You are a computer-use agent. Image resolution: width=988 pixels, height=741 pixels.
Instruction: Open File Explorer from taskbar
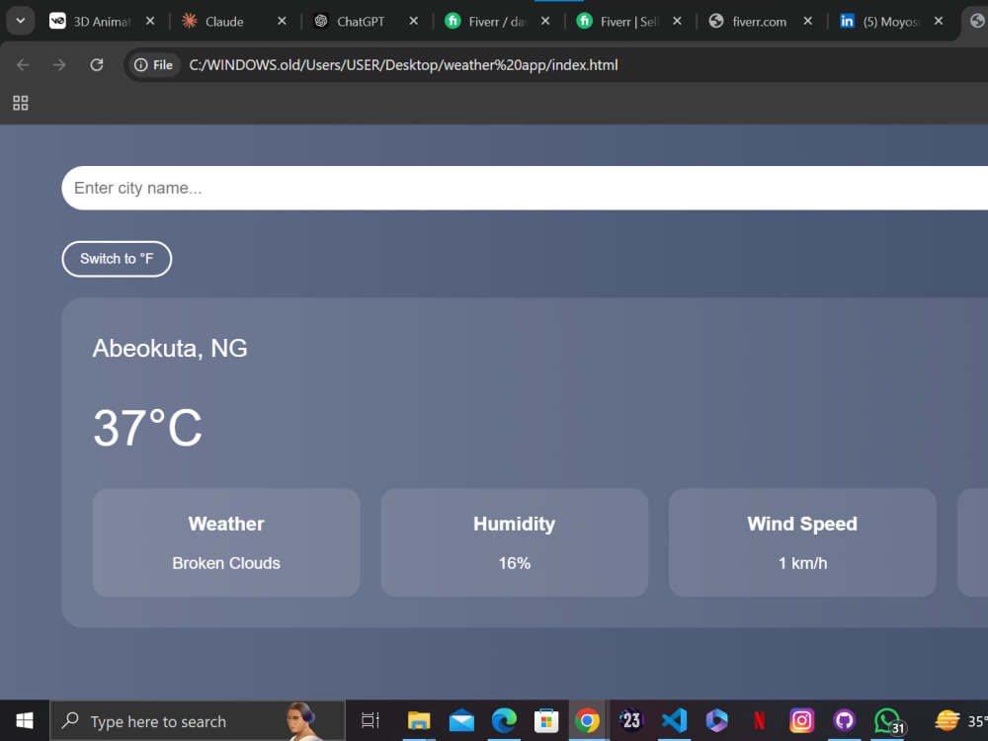(x=418, y=720)
